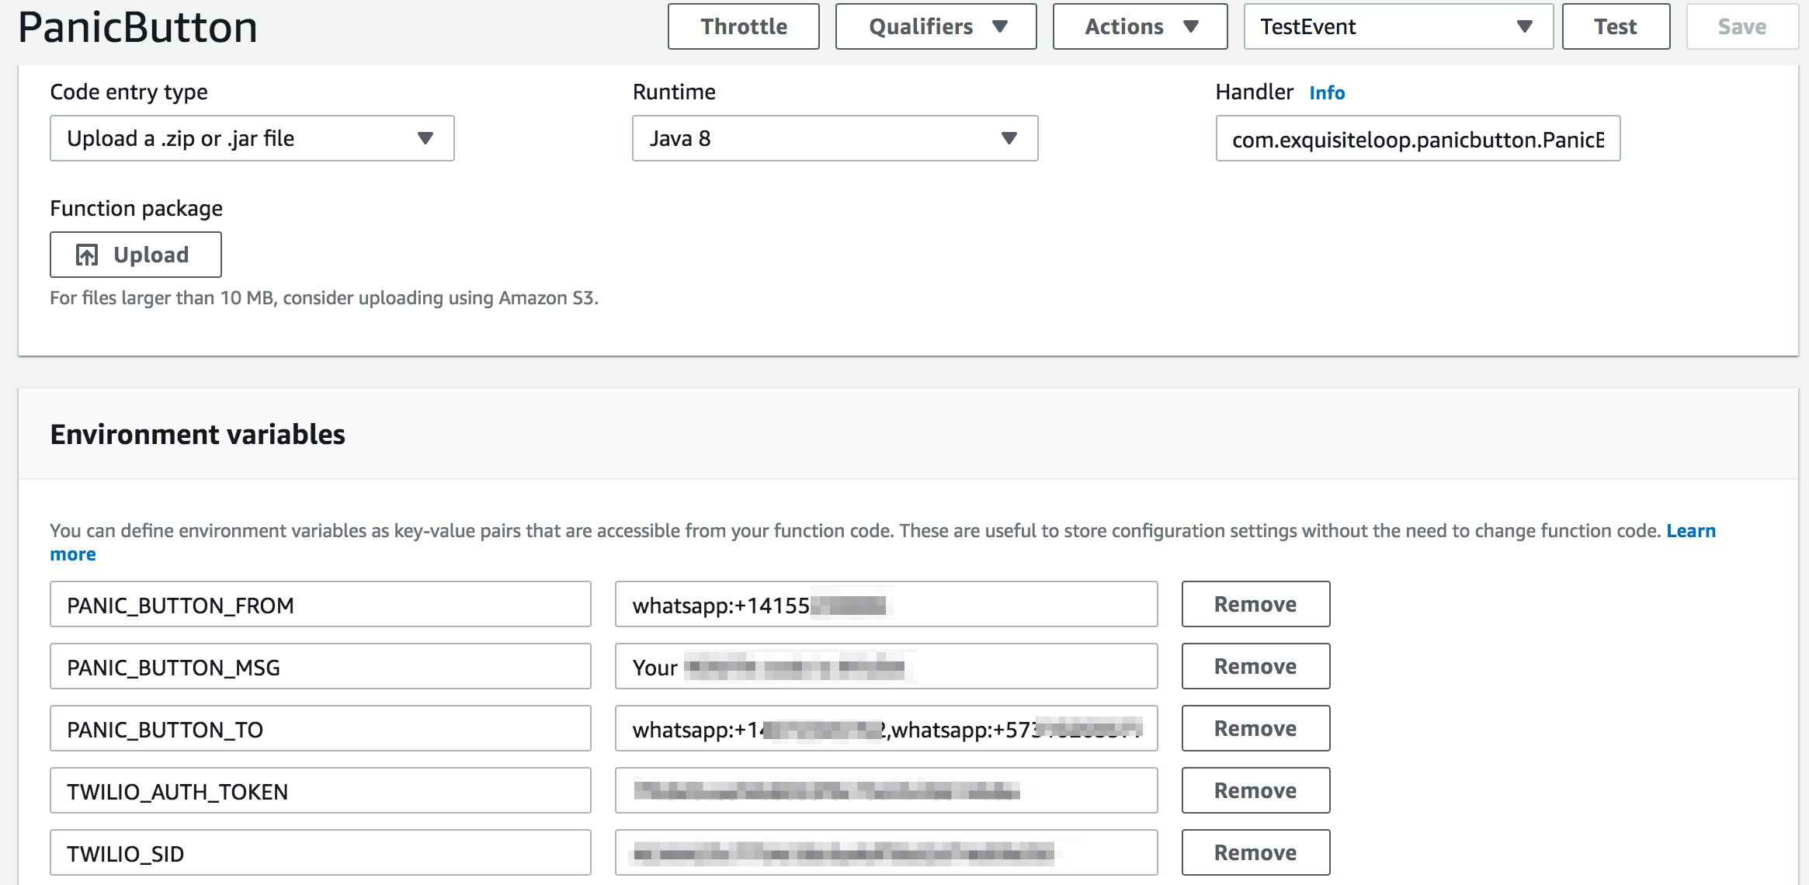Remove the PANIC_BUTTON_MSG variable
The width and height of the screenshot is (1809, 885).
pyautogui.click(x=1255, y=666)
